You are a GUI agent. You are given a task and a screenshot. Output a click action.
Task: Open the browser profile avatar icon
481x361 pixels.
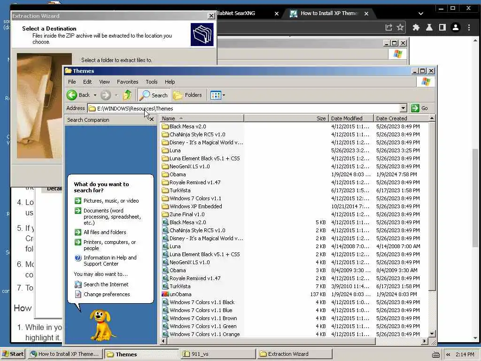[456, 28]
